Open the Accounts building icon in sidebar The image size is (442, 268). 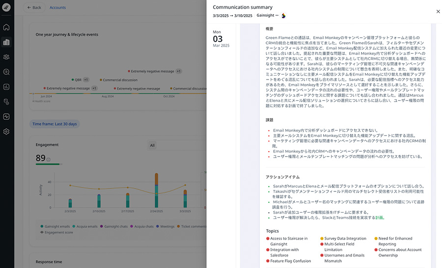pos(6,42)
